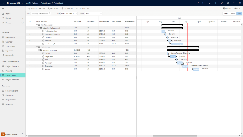
Task: Click the Refresh toolbar icon
Action: pyautogui.click(x=29, y=9)
